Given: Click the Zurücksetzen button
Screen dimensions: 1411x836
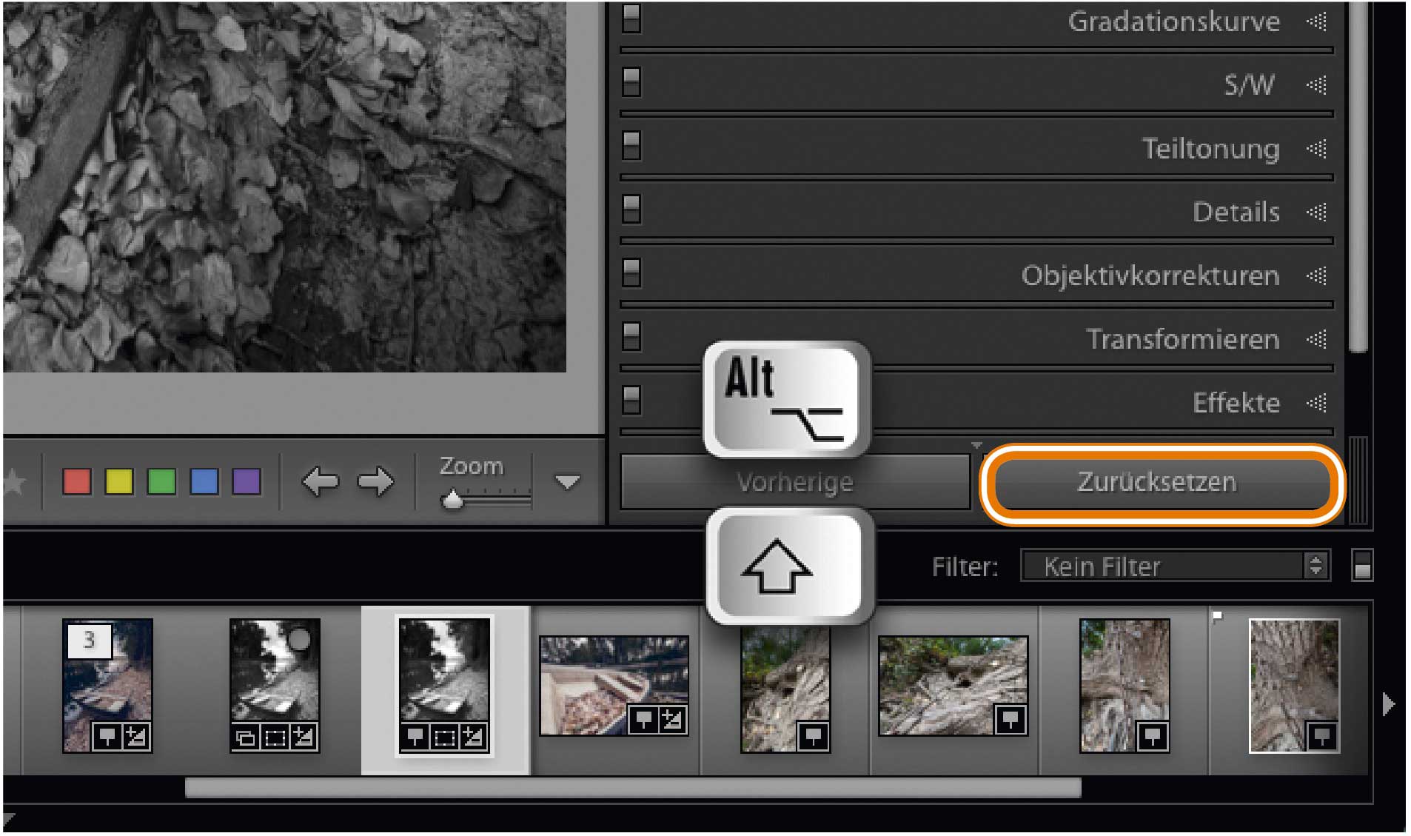Looking at the screenshot, I should click(1162, 484).
